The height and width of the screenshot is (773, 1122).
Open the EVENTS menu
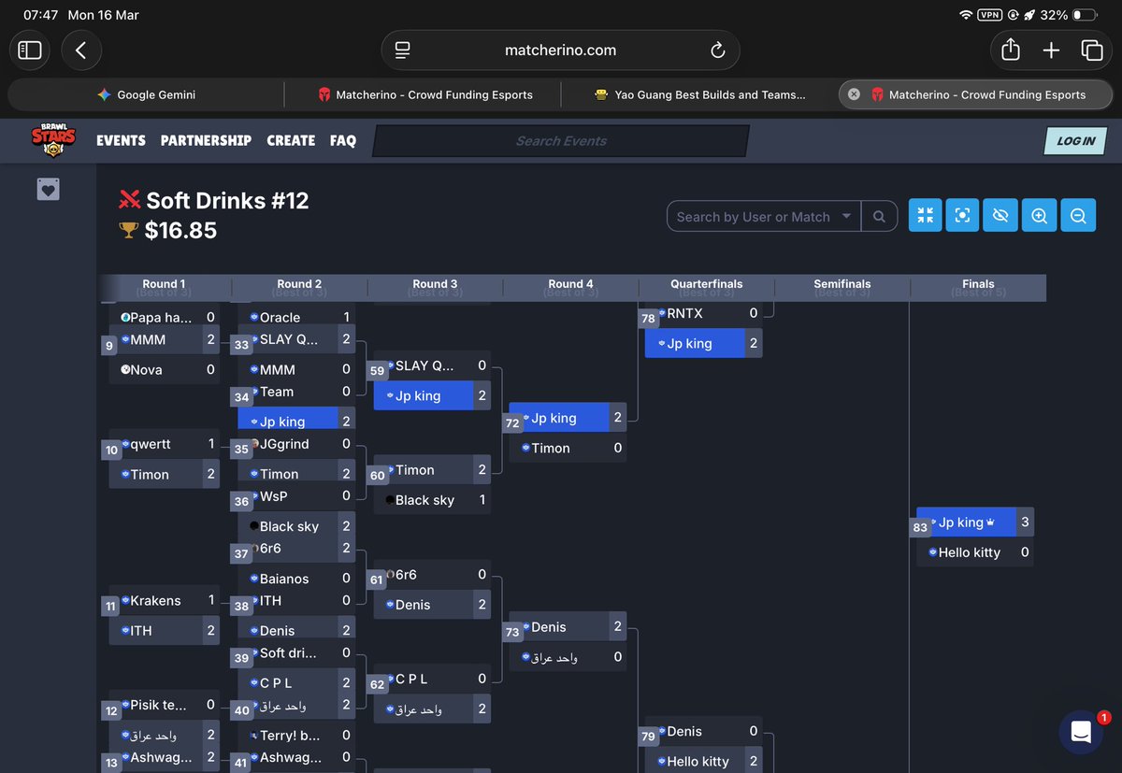coord(121,140)
